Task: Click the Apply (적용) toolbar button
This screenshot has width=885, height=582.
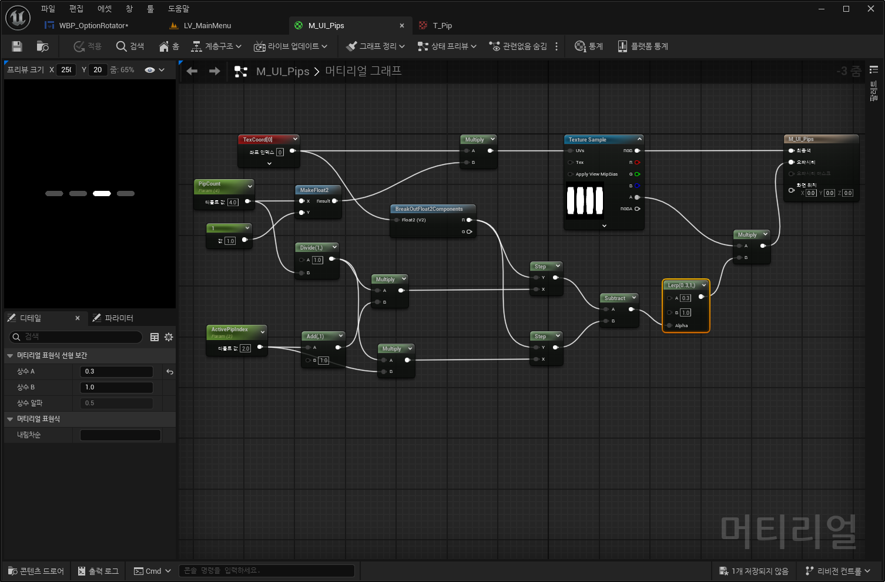Action: tap(87, 46)
